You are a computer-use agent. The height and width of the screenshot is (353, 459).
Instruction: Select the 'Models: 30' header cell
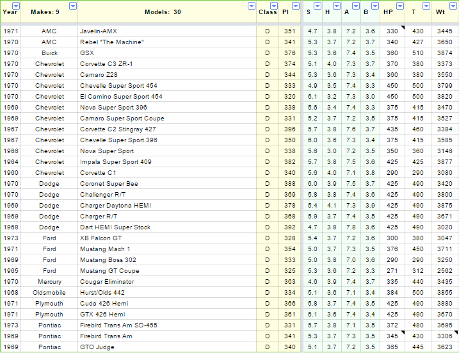167,12
